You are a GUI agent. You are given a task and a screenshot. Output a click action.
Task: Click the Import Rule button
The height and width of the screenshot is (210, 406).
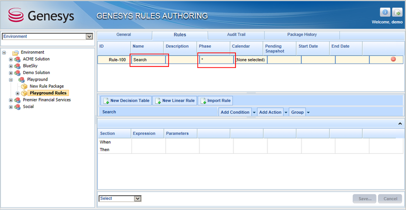(215, 100)
